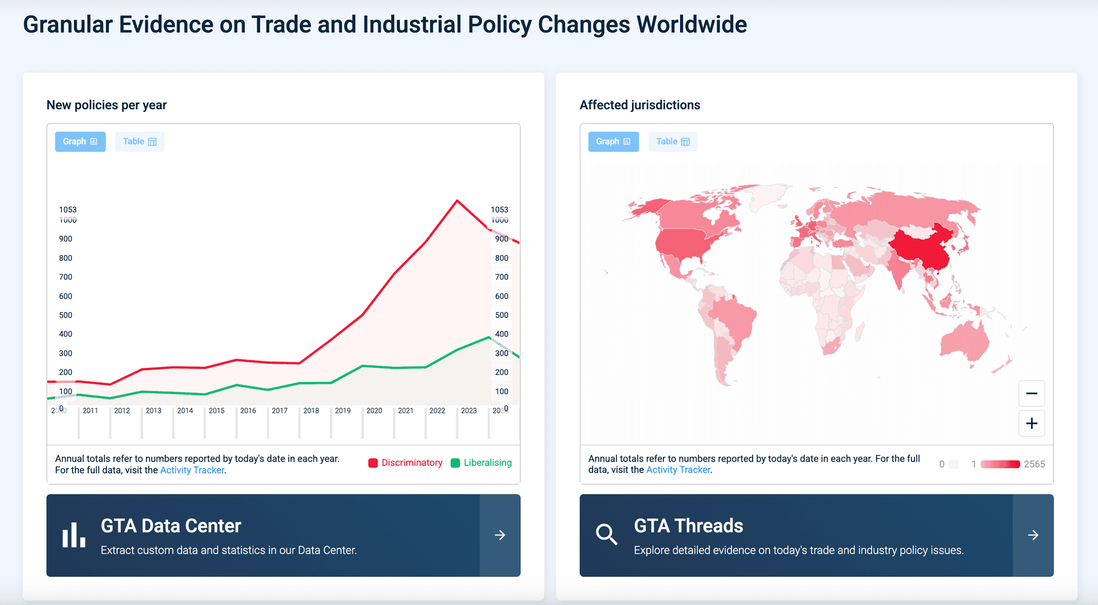Zoom in the map with plus button

pos(1031,424)
